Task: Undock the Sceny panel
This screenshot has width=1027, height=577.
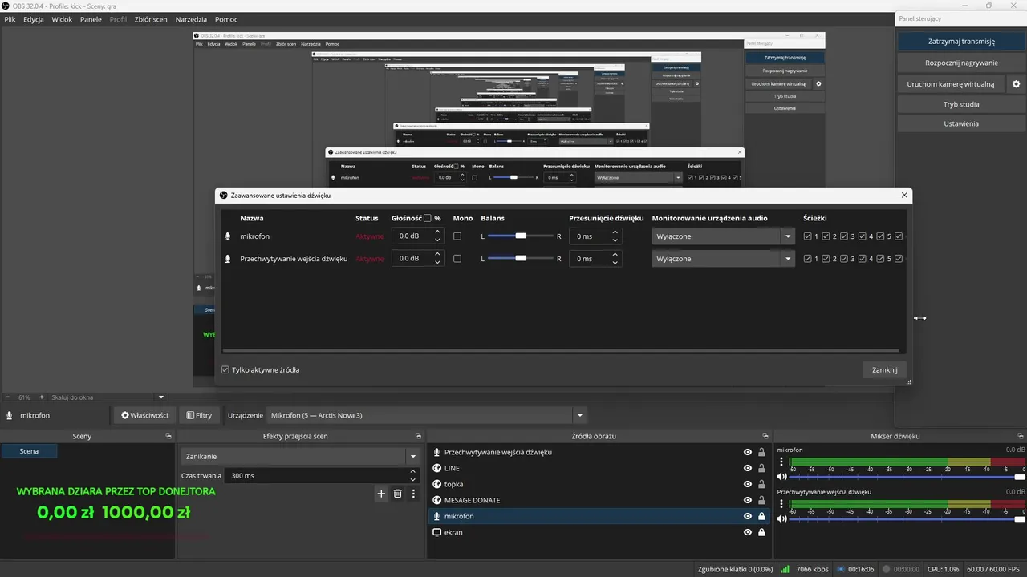Action: [168, 436]
